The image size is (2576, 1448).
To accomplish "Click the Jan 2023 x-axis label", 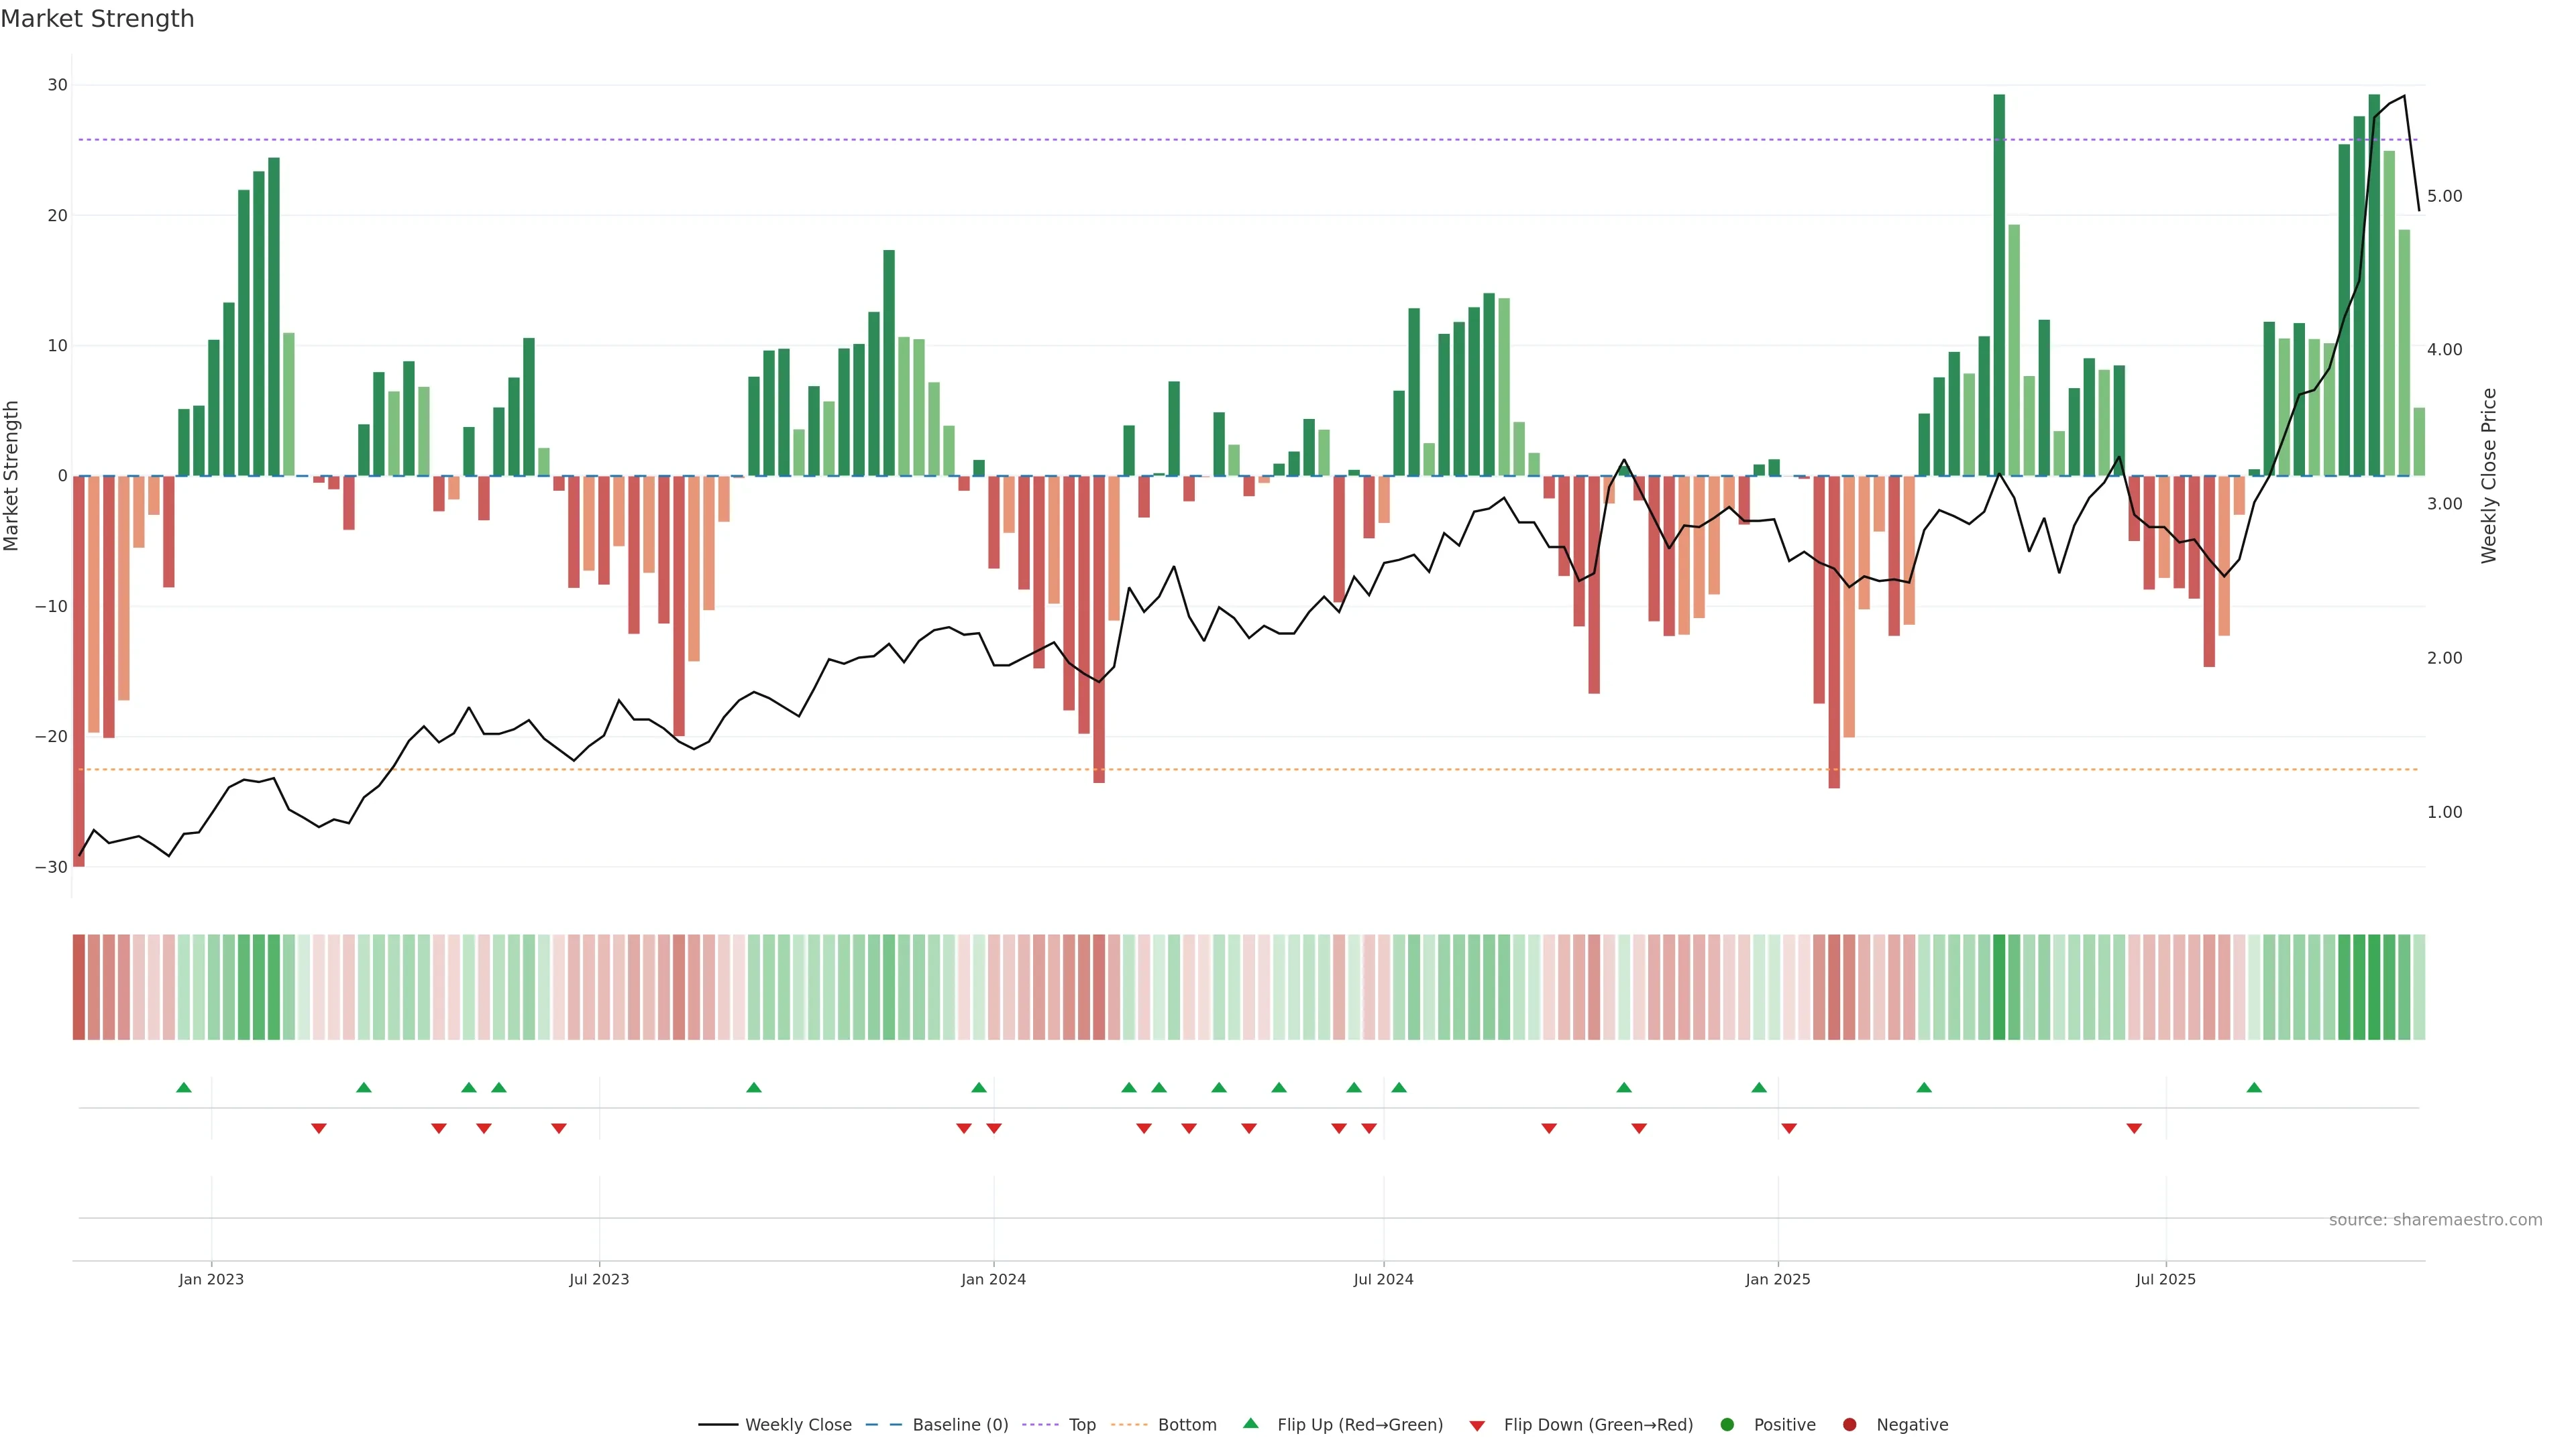I will tap(211, 1279).
